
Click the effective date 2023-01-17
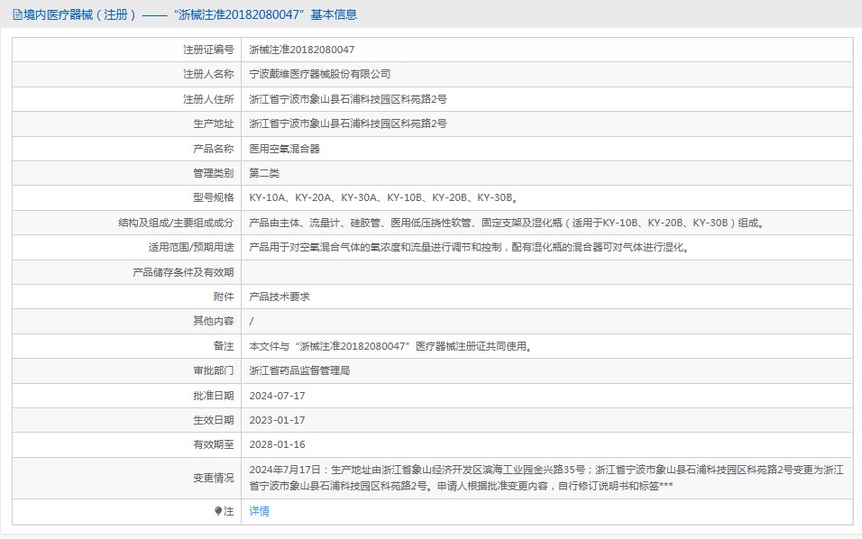pyautogui.click(x=277, y=420)
